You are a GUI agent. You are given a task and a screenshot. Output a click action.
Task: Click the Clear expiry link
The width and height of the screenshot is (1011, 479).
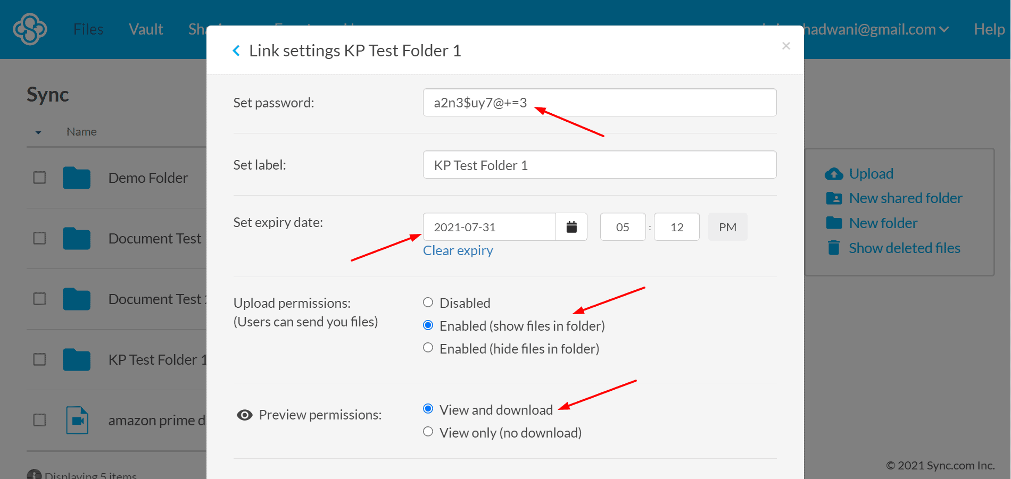(x=458, y=250)
